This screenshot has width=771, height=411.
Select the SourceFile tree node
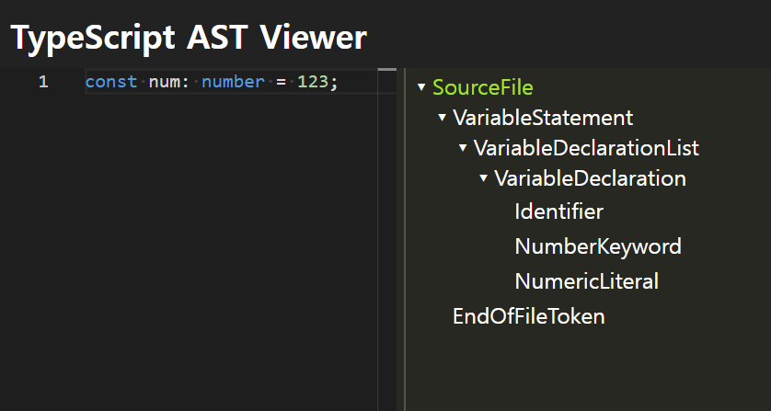coord(483,87)
